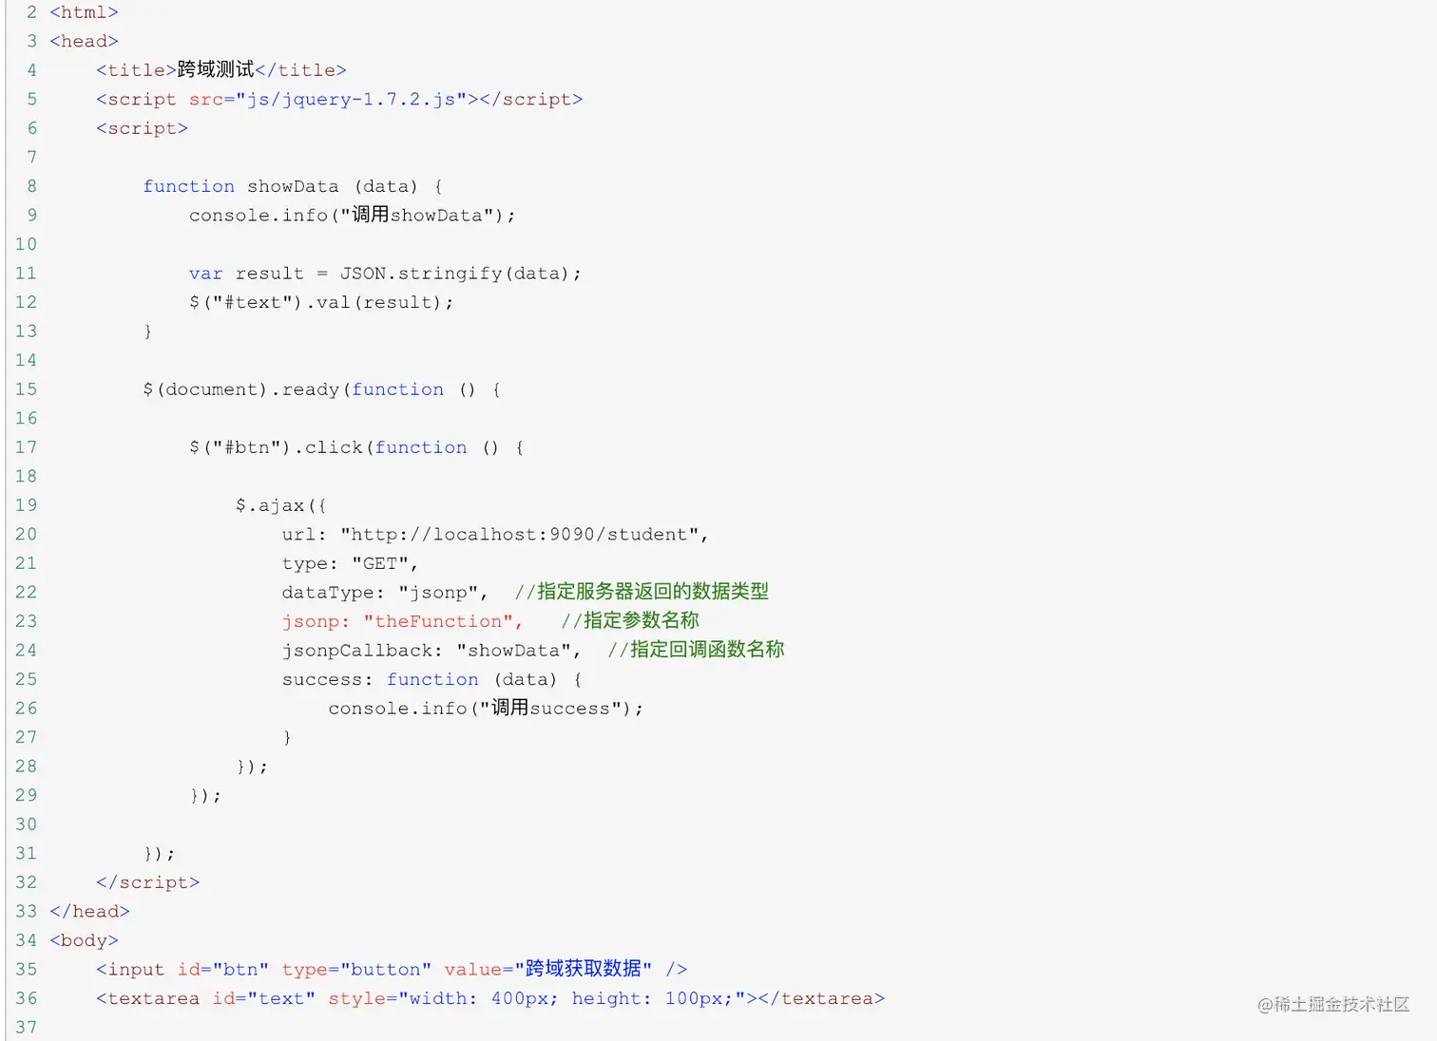Click the opening <head> tag
Screen dimensions: 1437x1041
tap(84, 41)
